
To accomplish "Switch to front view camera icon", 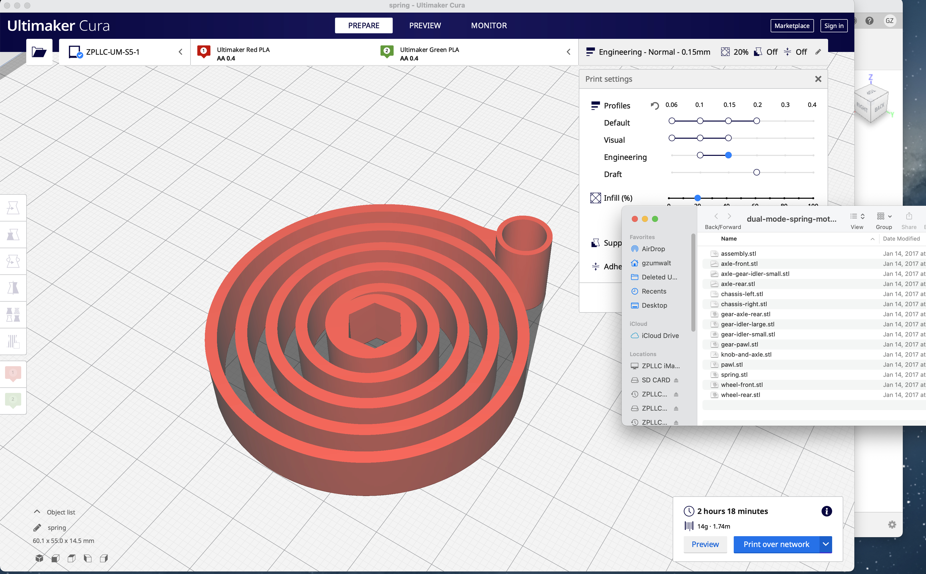I will tap(56, 558).
